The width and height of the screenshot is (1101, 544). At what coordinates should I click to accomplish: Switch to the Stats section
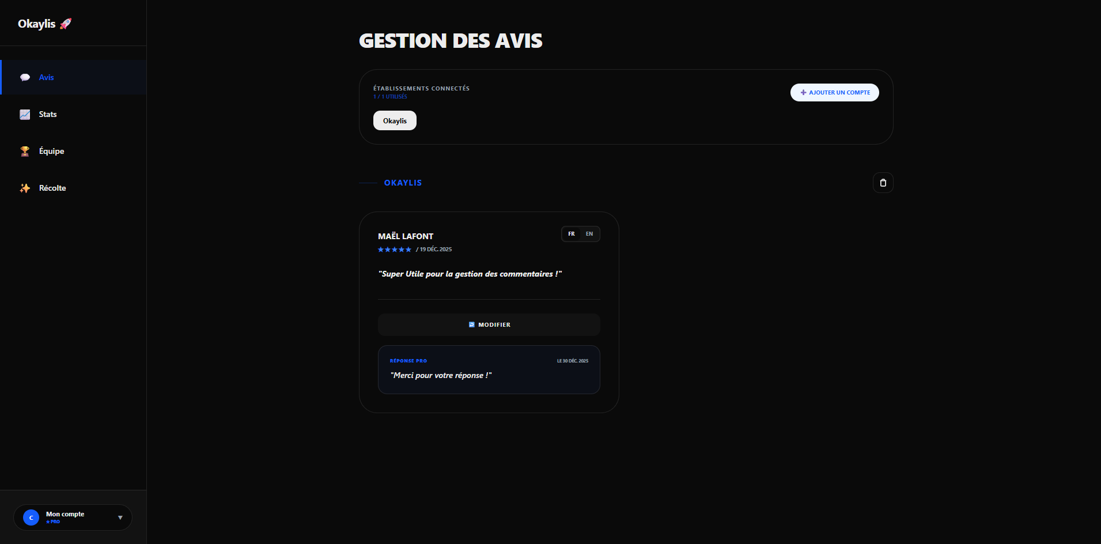(x=47, y=114)
